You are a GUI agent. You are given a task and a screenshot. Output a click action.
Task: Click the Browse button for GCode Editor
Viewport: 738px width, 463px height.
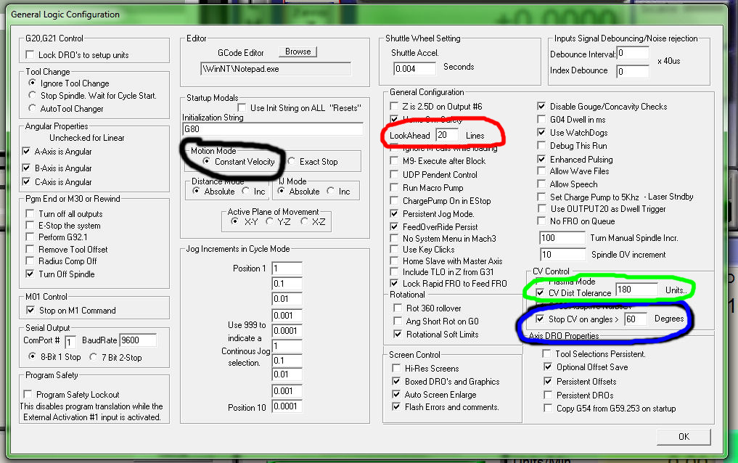[298, 52]
